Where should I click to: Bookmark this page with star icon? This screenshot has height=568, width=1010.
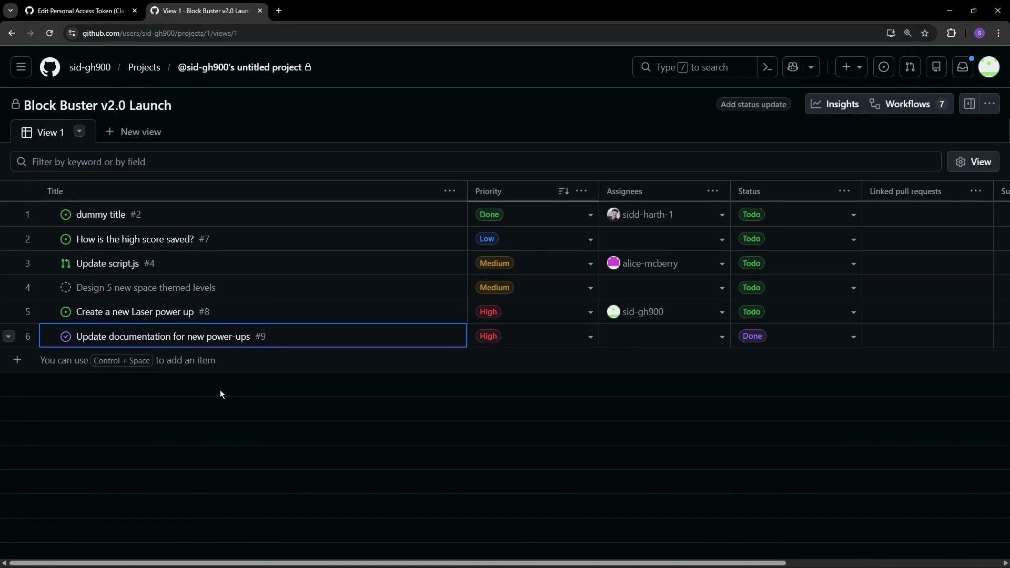(x=925, y=33)
